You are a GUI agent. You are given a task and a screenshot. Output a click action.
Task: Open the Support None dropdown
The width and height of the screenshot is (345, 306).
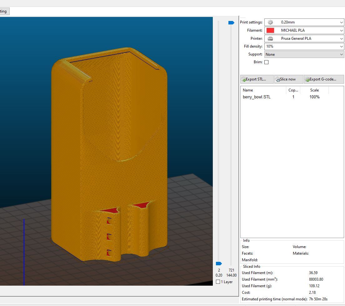[304, 54]
